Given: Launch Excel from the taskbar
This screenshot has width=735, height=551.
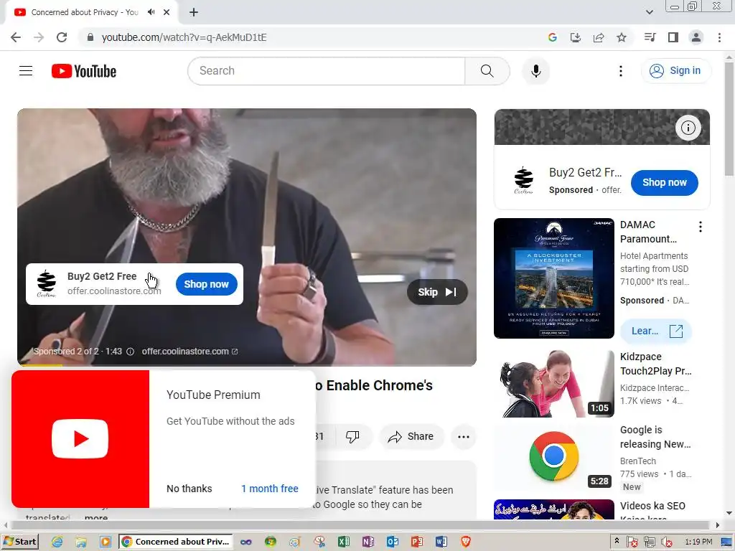Looking at the screenshot, I should click(x=344, y=542).
